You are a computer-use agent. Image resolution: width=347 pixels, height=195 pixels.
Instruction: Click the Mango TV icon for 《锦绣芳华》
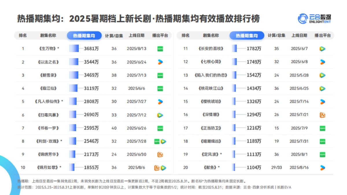[x=160, y=155]
